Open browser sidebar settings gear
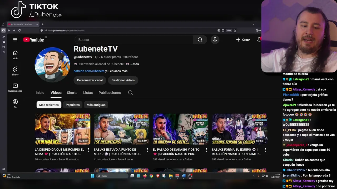 point(4,169)
